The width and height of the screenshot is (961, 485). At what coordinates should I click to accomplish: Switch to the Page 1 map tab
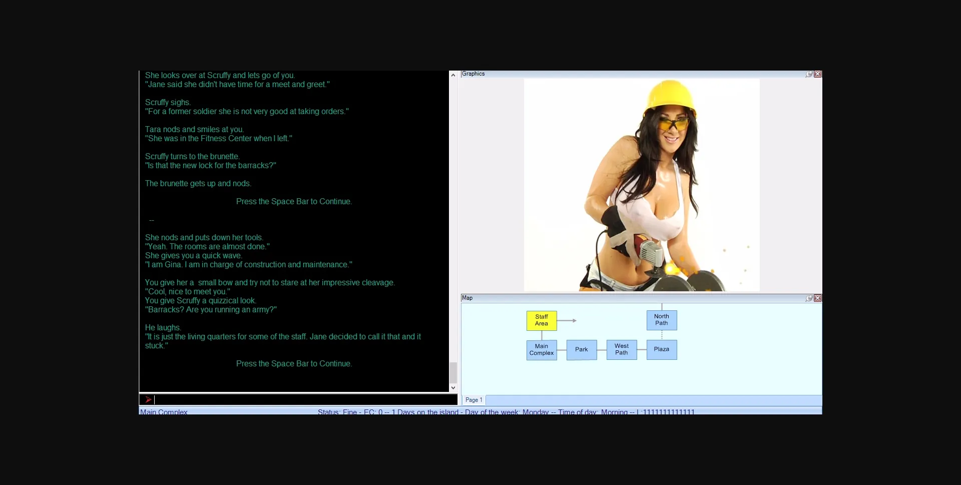(473, 400)
